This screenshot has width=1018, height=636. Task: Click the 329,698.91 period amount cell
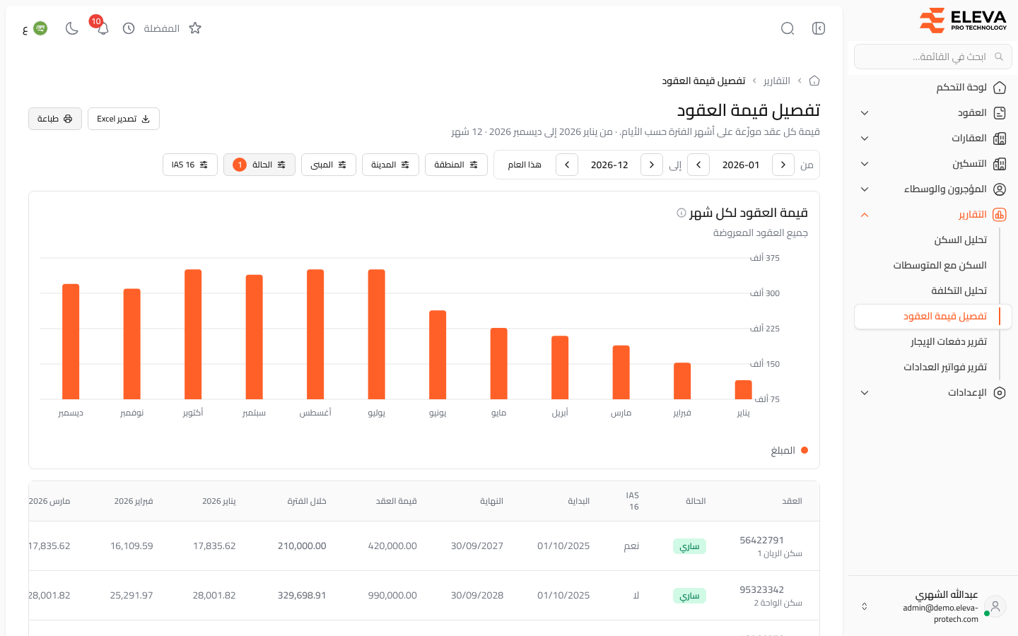(x=302, y=595)
